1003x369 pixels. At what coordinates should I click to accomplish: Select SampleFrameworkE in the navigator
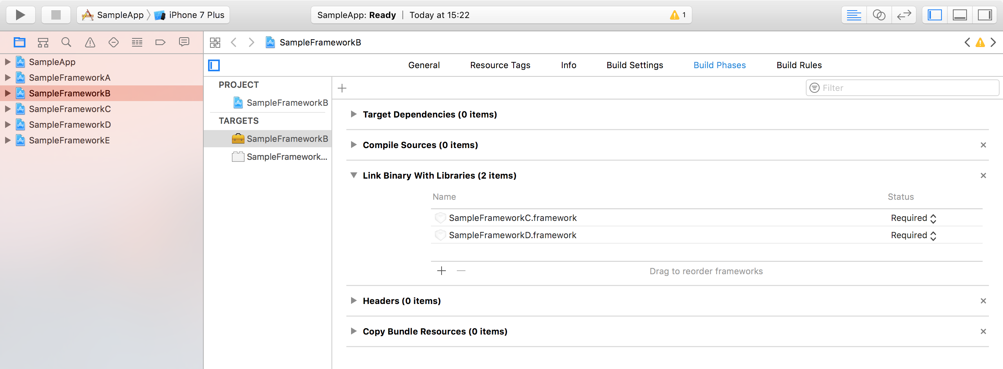[101, 140]
